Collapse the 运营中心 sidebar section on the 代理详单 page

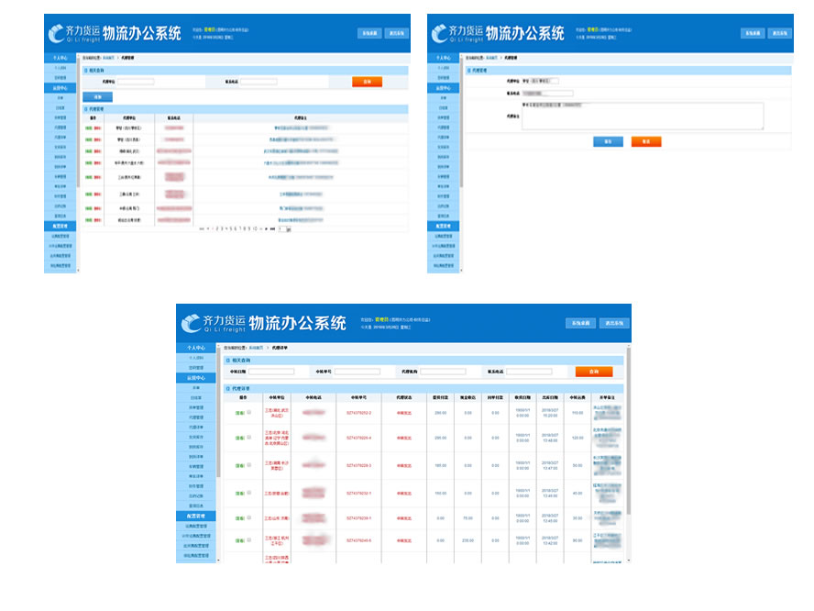tap(194, 378)
